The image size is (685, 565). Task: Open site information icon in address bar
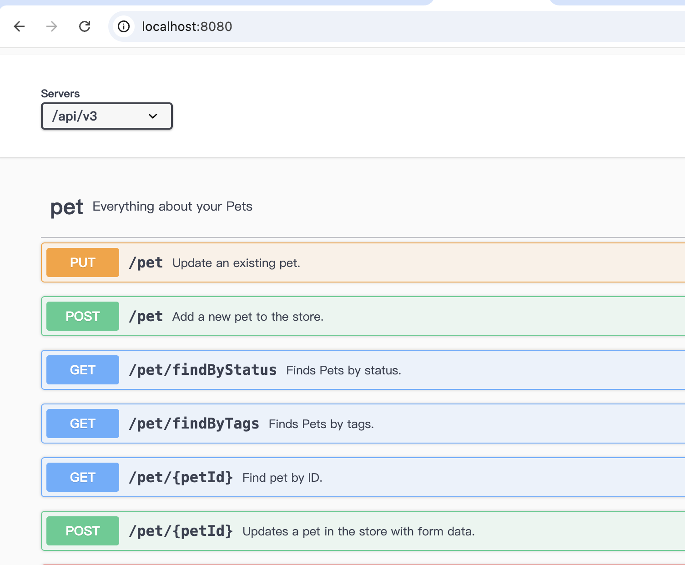pyautogui.click(x=124, y=26)
